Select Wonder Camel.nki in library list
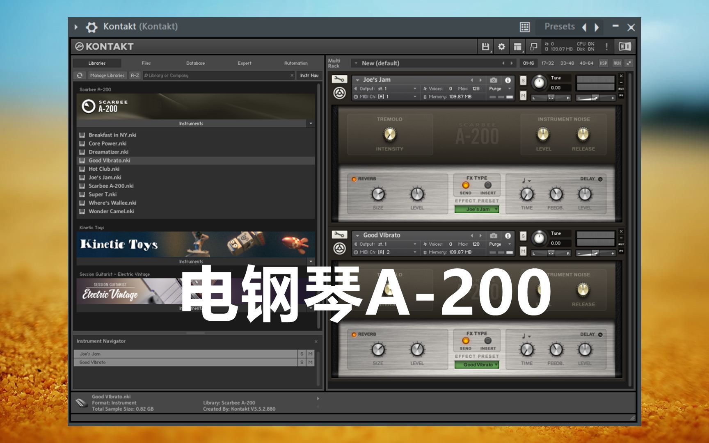709x443 pixels. 196,212
